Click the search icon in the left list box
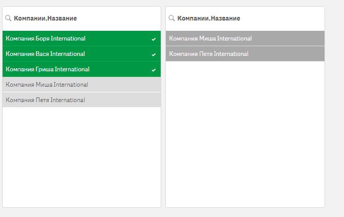The image size is (344, 217). coord(8,18)
